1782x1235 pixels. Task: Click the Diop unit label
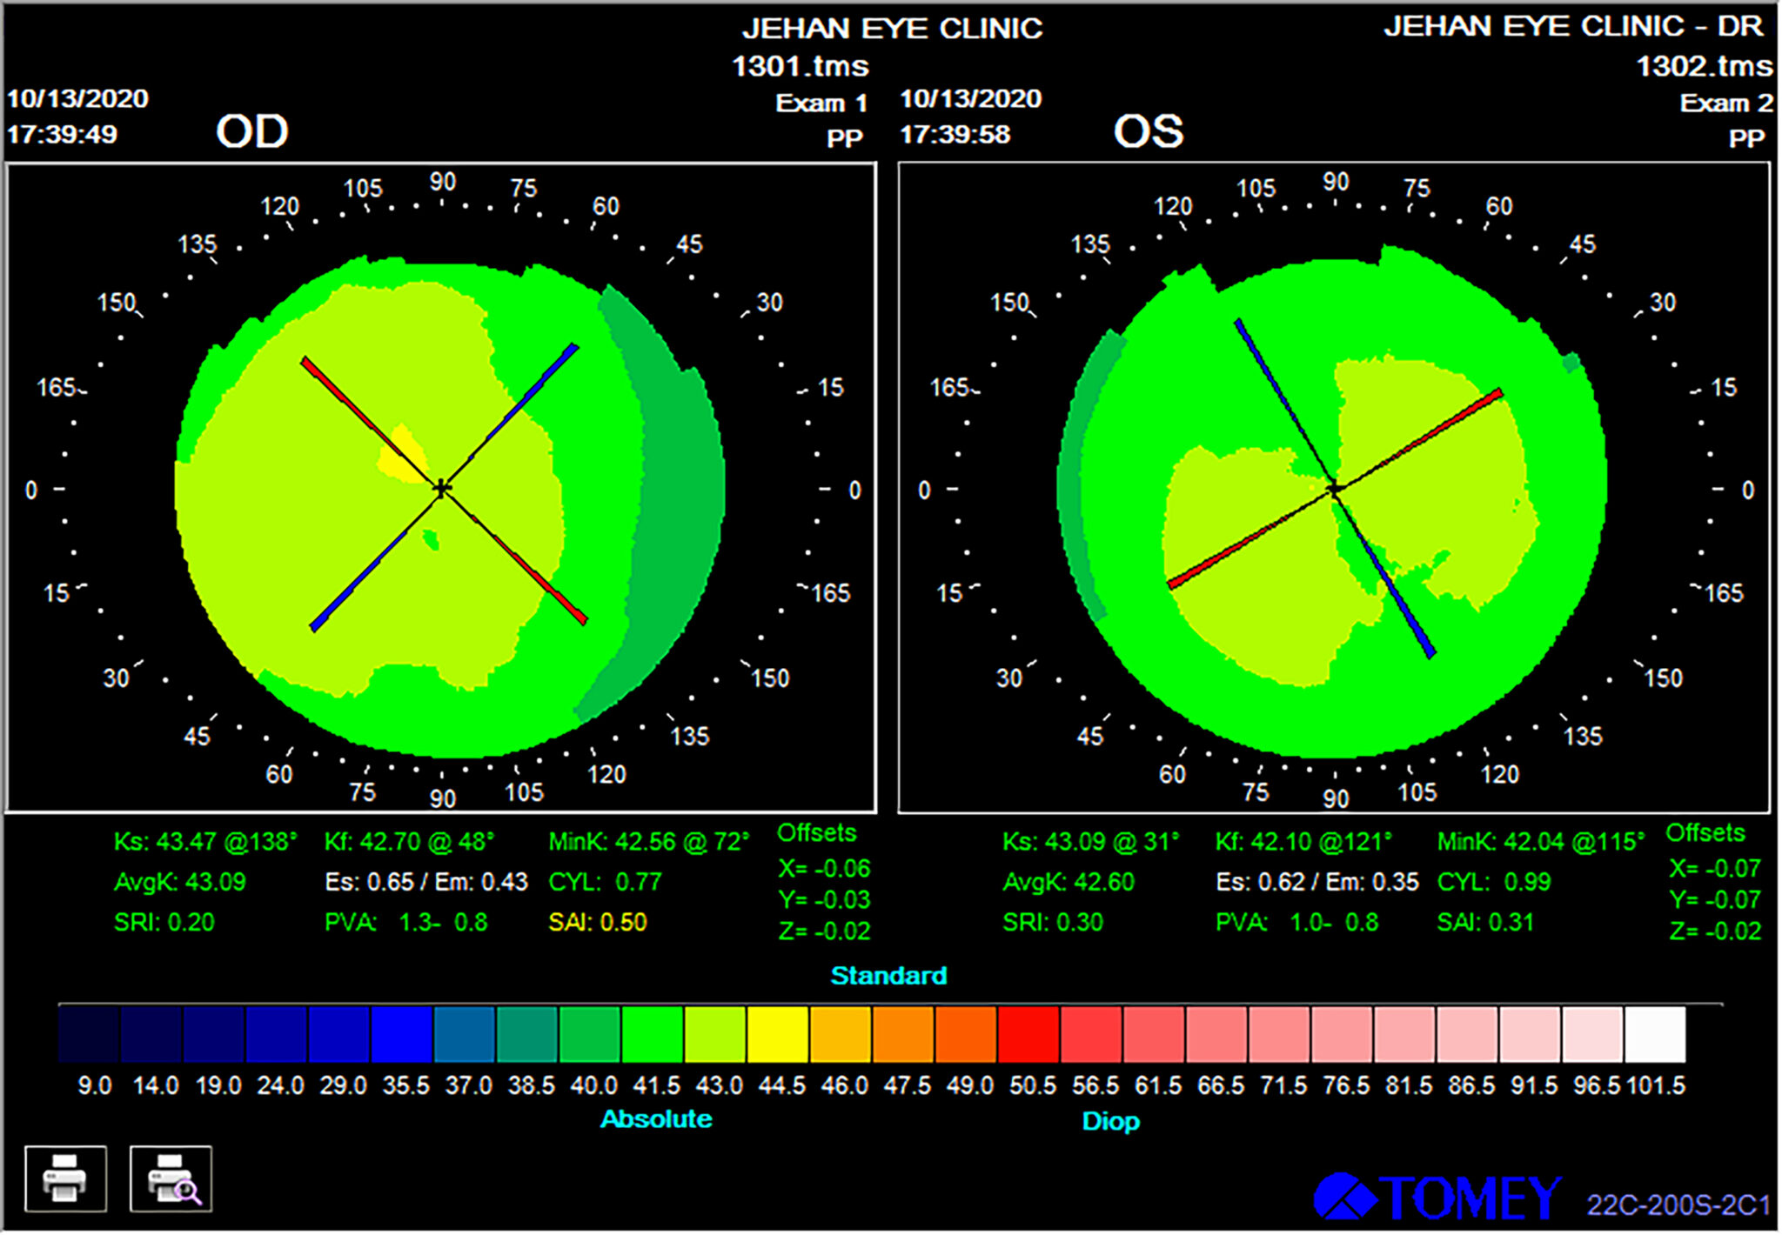click(x=1110, y=1121)
